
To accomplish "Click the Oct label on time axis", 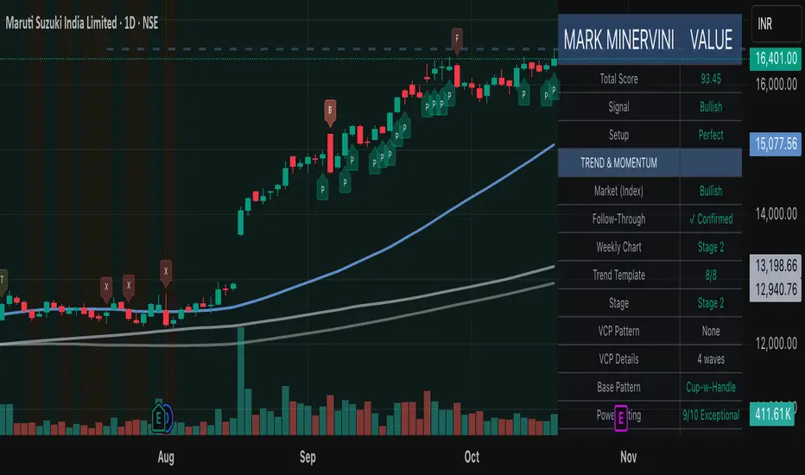I will coord(472,457).
